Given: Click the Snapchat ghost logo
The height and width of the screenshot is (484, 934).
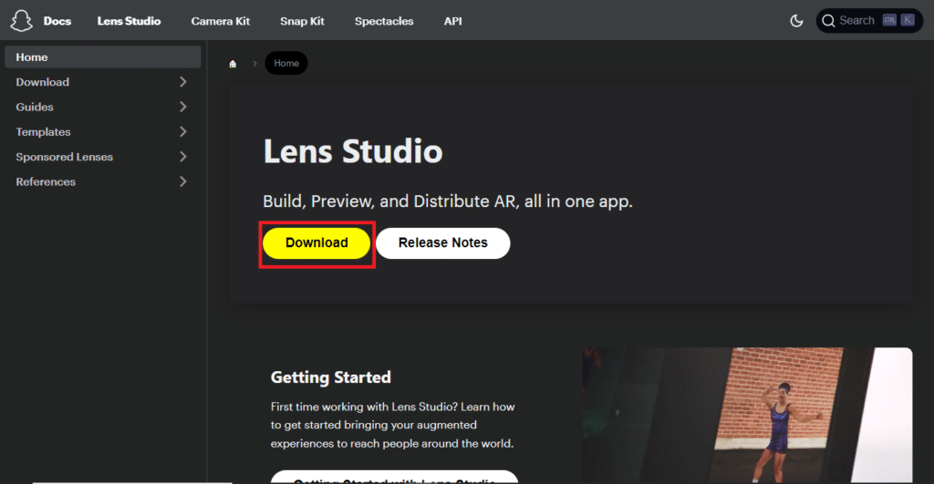Looking at the screenshot, I should (x=21, y=20).
